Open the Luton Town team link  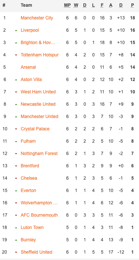[x=32, y=227]
